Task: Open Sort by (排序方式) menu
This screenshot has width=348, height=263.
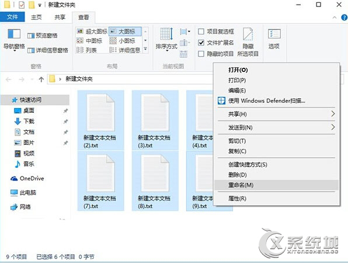Action: coord(166,40)
